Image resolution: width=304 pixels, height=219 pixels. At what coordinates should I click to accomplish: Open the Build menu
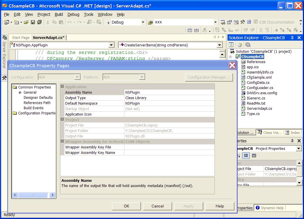pos(59,14)
